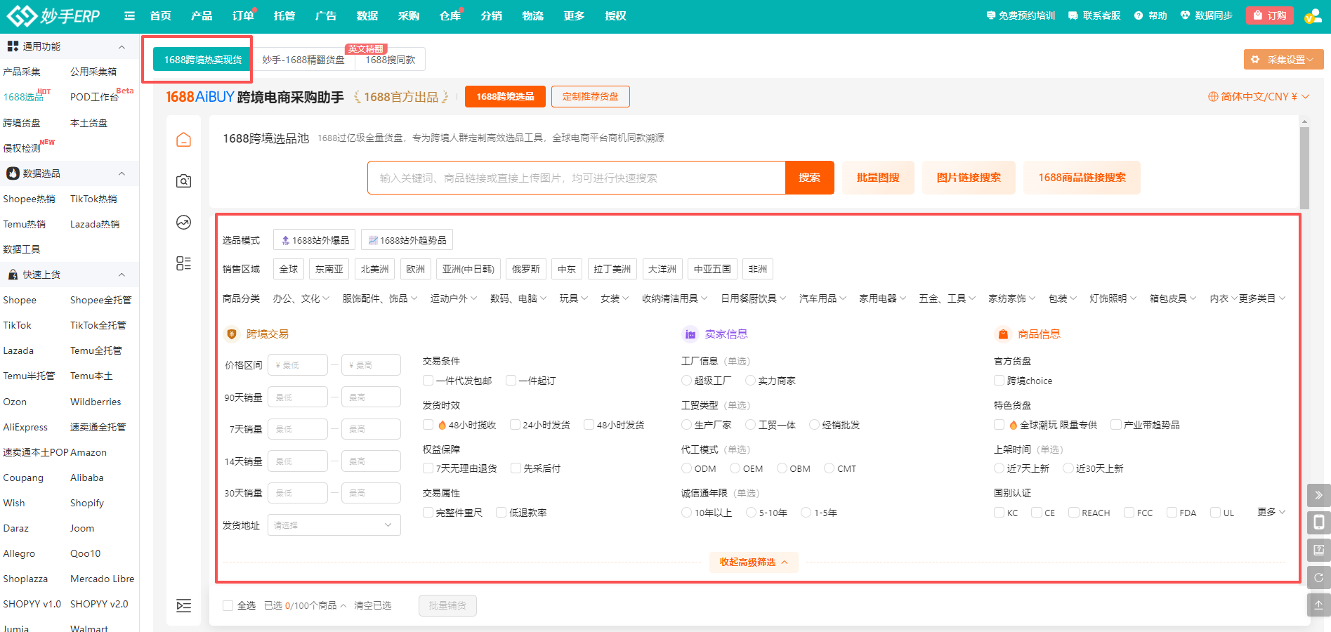Image resolution: width=1331 pixels, height=632 pixels.
Task: Check 24小时发货 option
Action: (515, 425)
